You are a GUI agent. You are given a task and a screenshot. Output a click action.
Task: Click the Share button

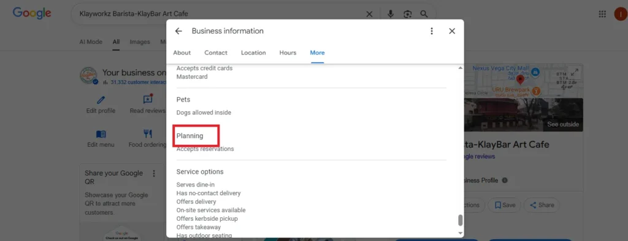click(x=542, y=205)
